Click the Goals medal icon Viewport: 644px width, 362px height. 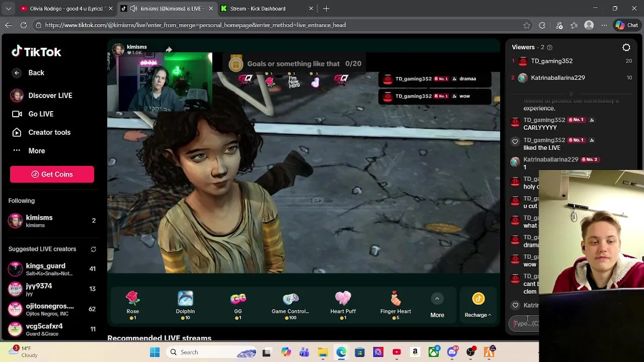(235, 63)
